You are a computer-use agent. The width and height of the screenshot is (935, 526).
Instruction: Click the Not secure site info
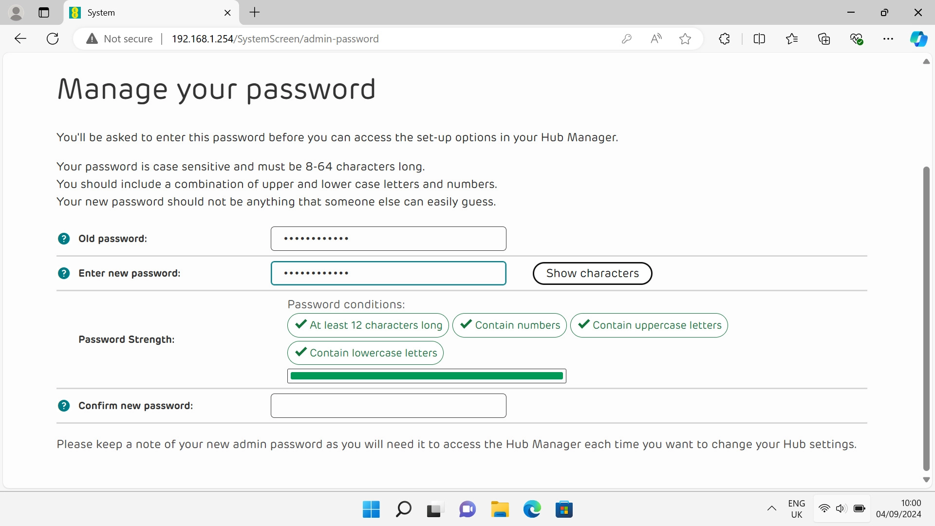click(120, 39)
